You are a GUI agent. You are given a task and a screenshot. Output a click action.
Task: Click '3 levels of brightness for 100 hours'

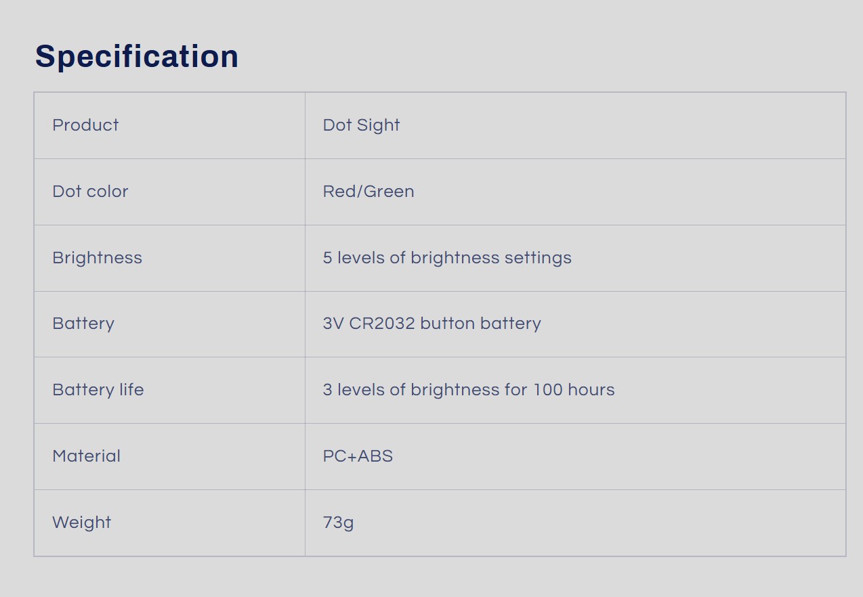coord(469,390)
